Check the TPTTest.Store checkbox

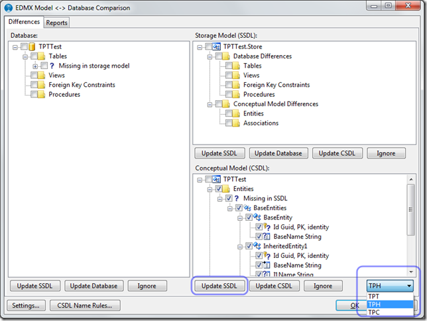click(209, 46)
